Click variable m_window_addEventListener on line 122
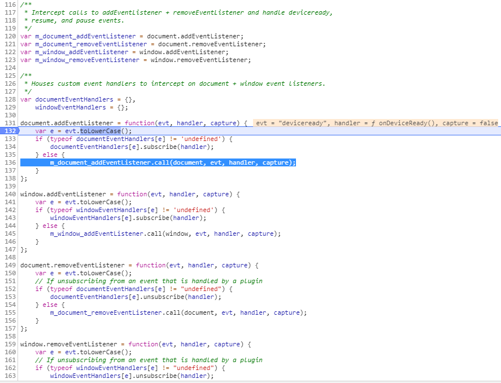The height and width of the screenshot is (383, 501). tap(82, 52)
